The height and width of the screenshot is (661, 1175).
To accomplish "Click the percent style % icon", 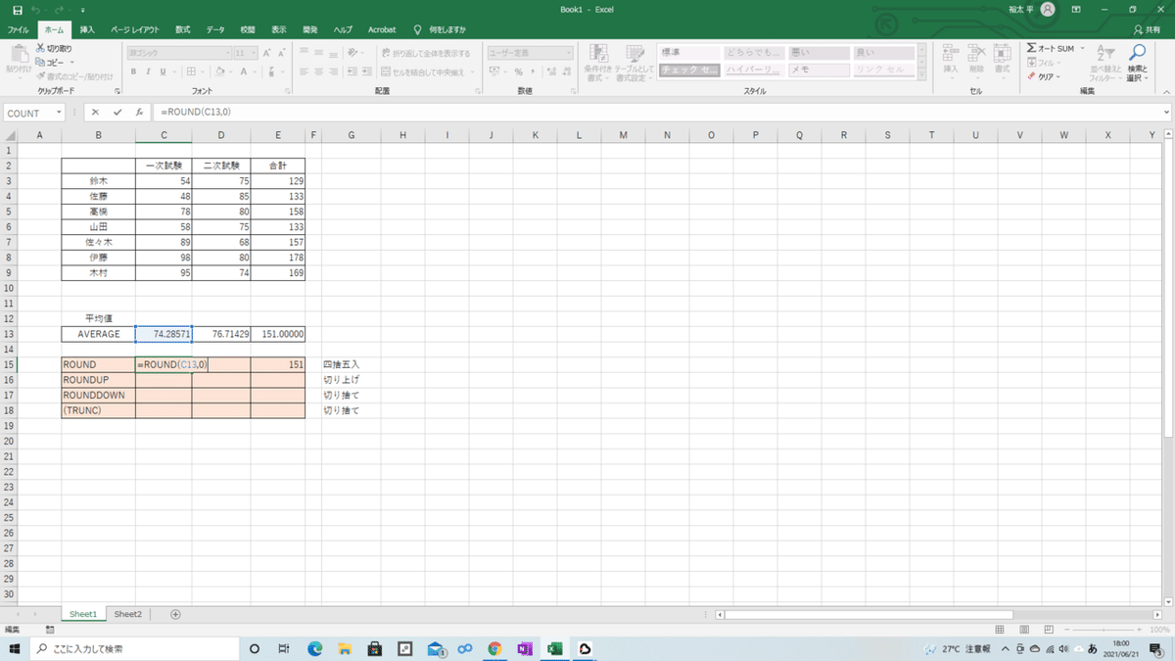I will pyautogui.click(x=519, y=71).
